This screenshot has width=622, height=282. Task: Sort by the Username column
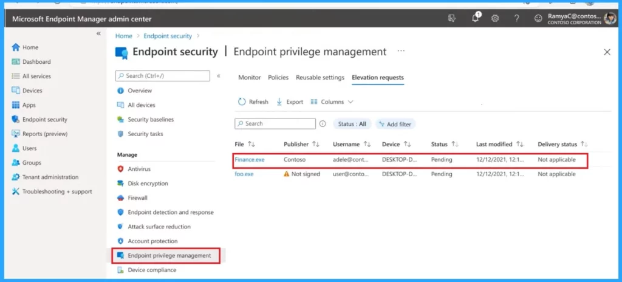pos(352,144)
